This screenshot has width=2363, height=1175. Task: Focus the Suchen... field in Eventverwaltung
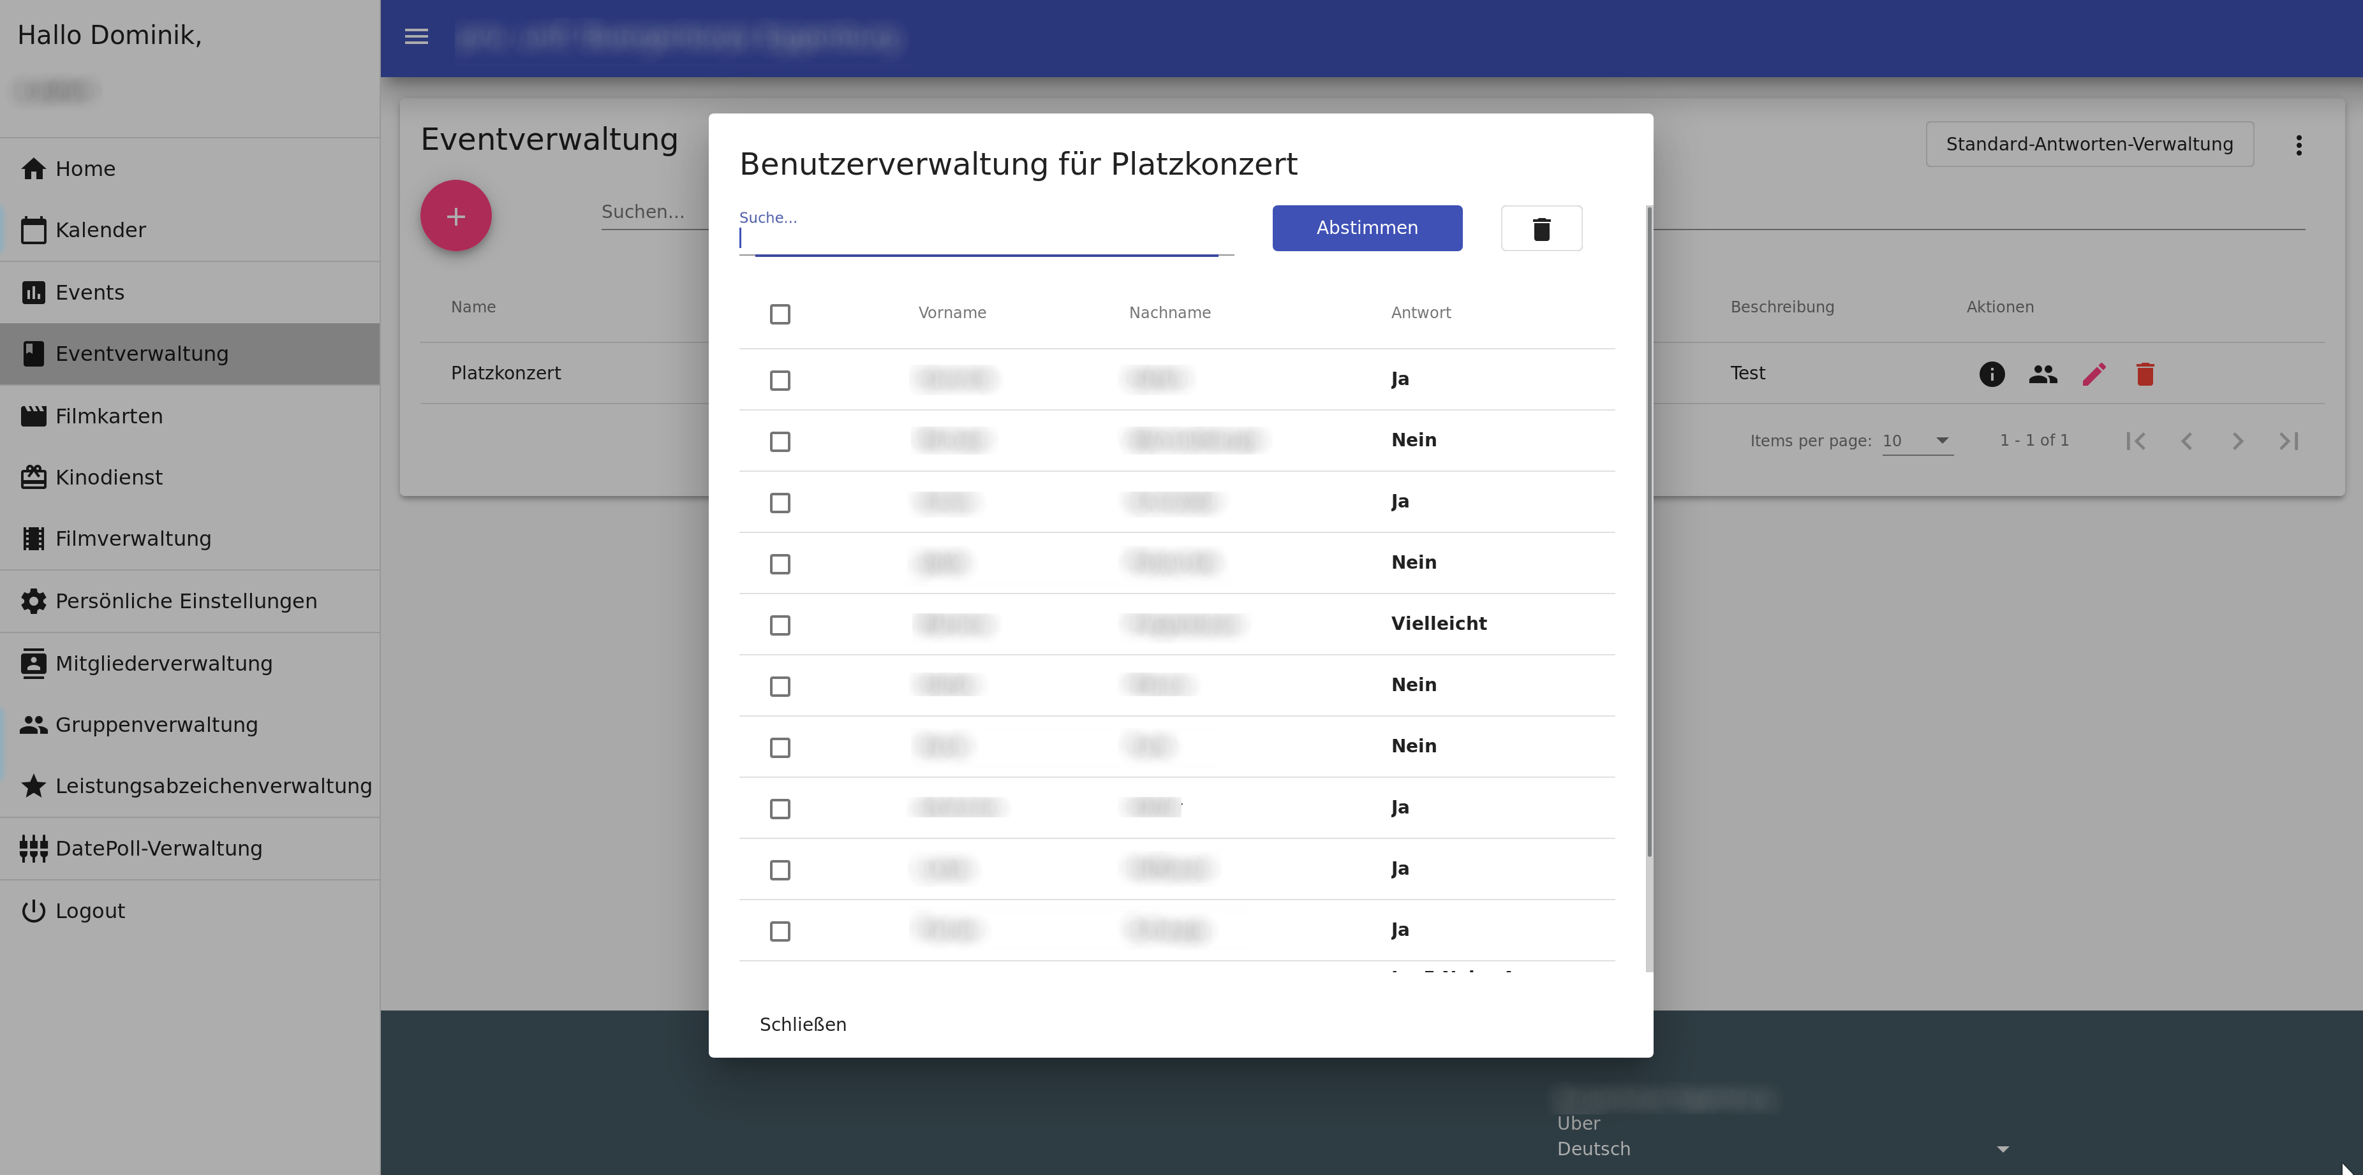click(655, 212)
